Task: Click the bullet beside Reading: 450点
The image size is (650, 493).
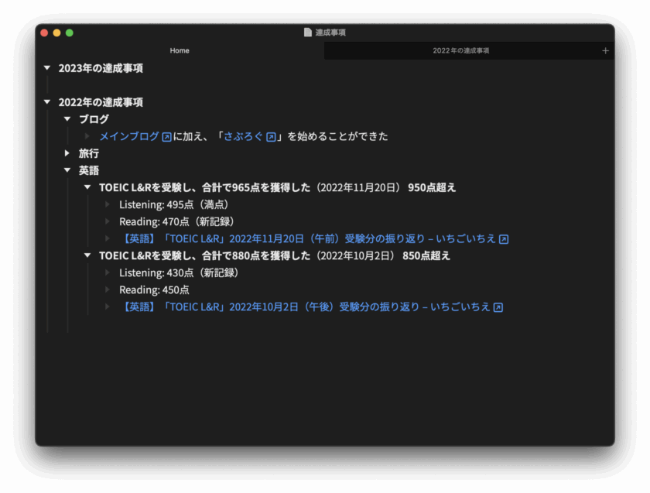Action: [x=108, y=289]
